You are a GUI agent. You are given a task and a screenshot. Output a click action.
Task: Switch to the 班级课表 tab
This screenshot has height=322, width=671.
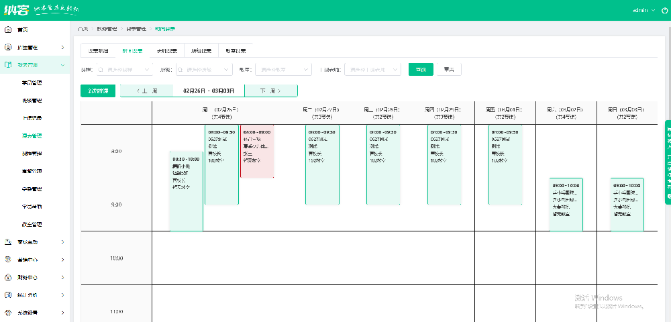(x=201, y=50)
